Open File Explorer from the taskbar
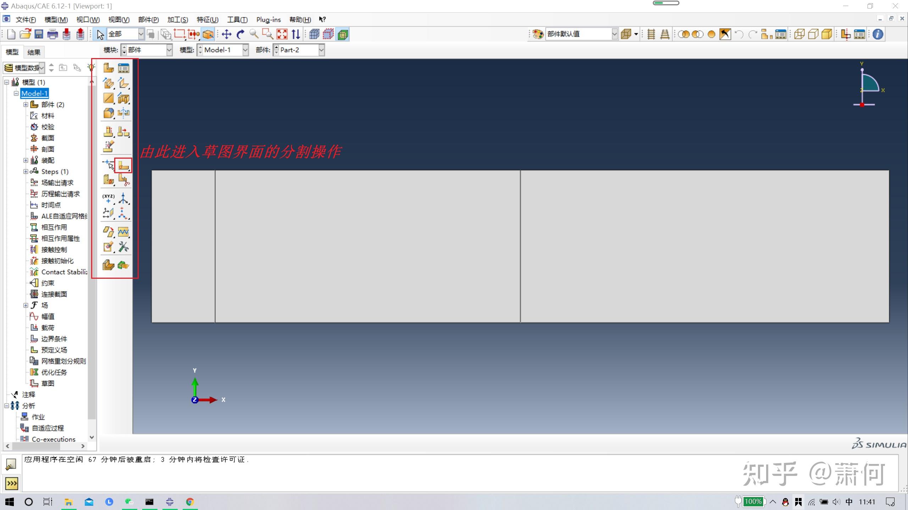 click(x=68, y=502)
